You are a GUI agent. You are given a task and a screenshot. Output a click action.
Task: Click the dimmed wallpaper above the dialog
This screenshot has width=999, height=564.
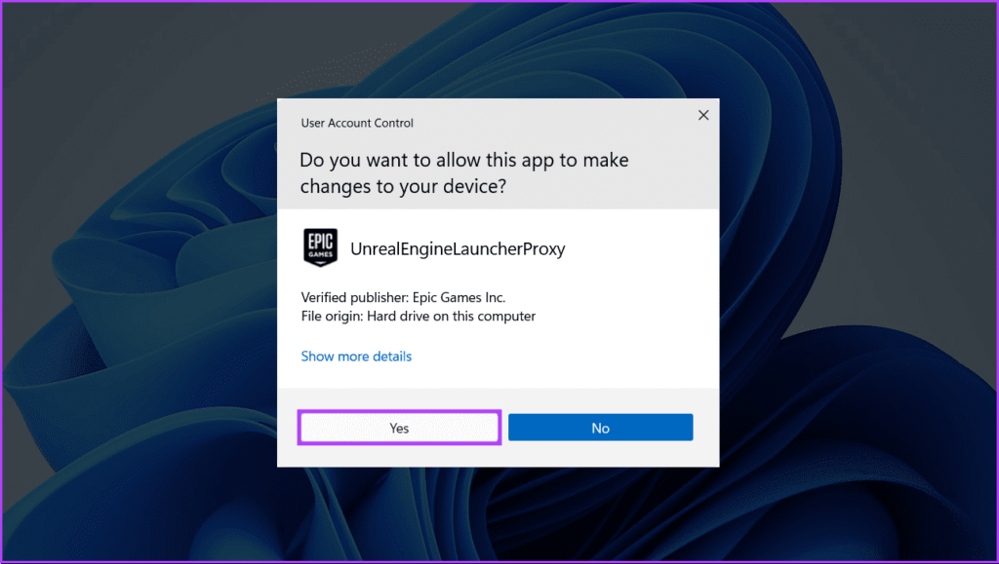498,49
